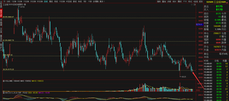The width and height of the screenshot is (229, 101).
Task: Select the 周线 weekly chart tab
Action: coord(51,2)
